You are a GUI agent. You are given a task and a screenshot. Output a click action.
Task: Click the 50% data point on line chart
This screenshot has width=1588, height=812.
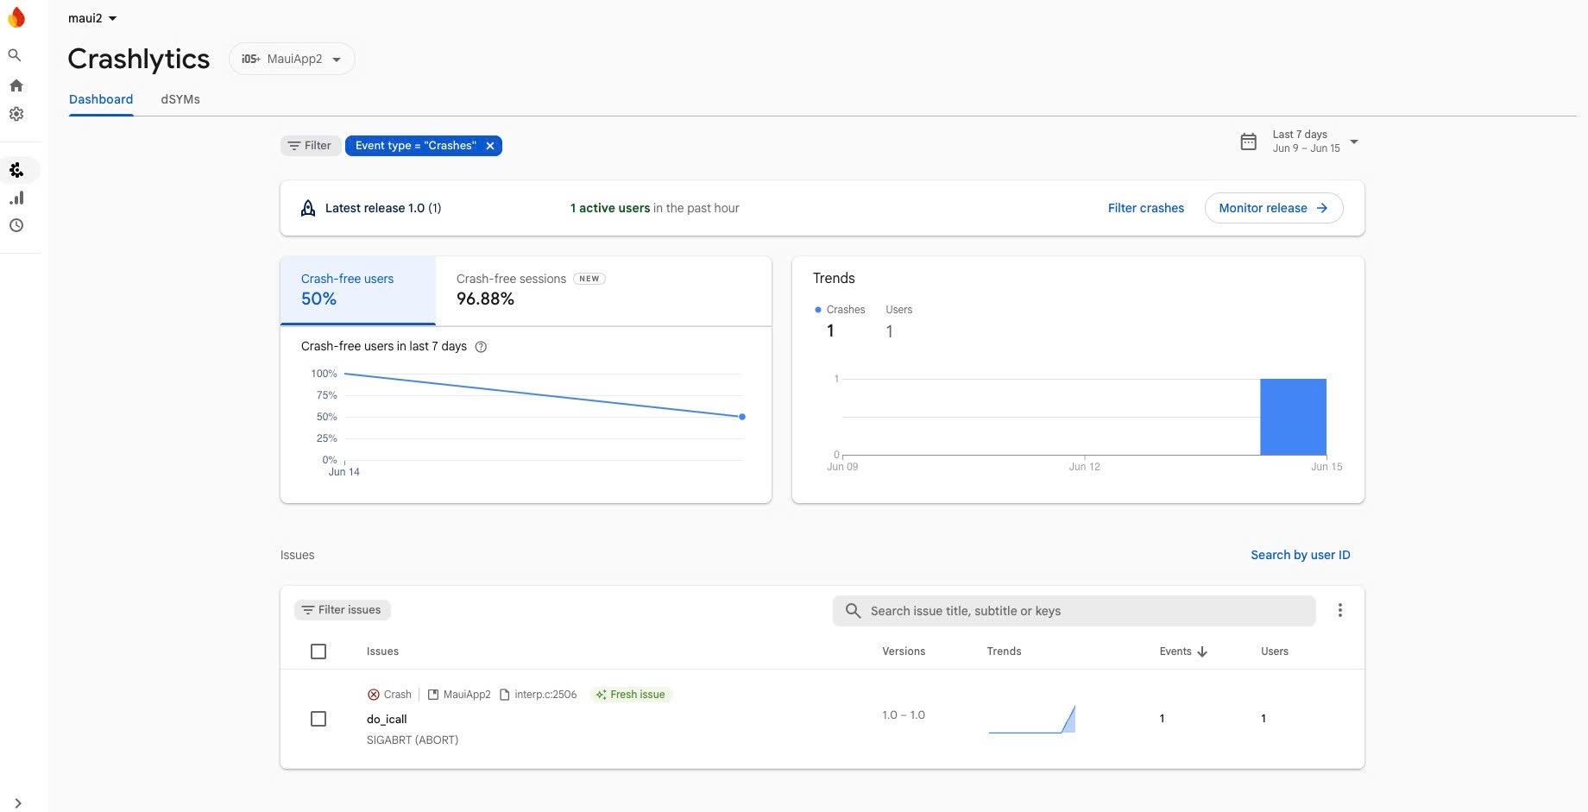pyautogui.click(x=742, y=417)
